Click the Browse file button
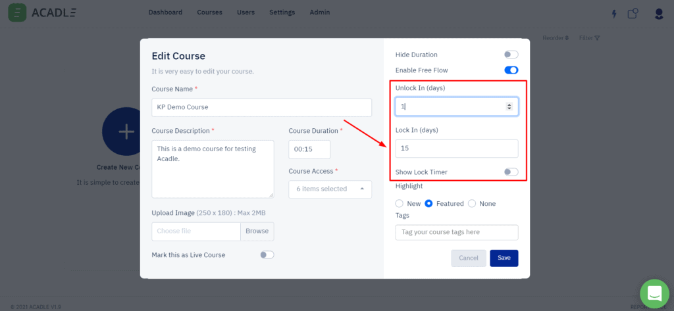 tap(257, 231)
